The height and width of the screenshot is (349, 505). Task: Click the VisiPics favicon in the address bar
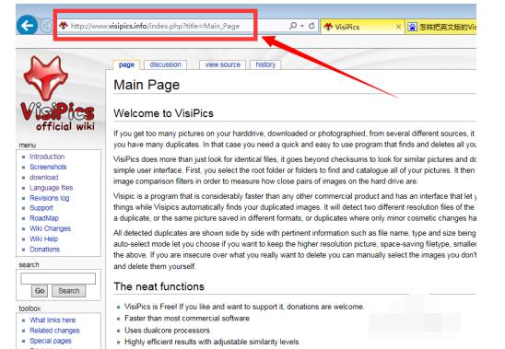click(x=64, y=26)
